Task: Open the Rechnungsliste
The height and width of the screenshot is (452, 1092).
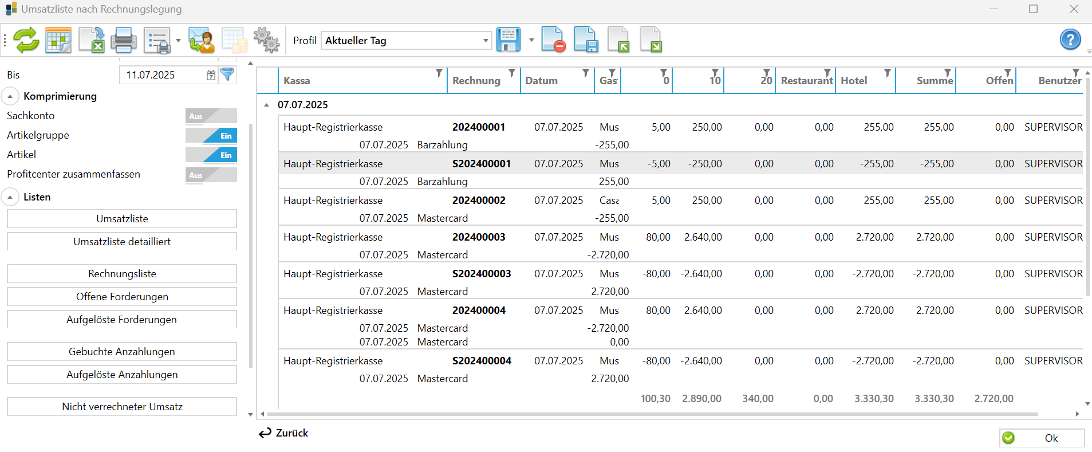Action: pos(122,274)
